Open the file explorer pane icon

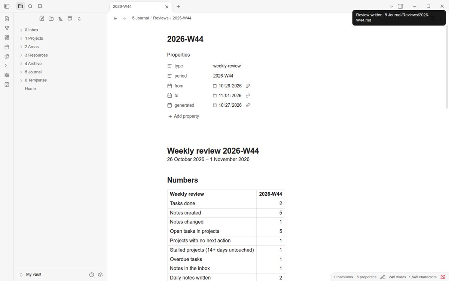(x=21, y=6)
